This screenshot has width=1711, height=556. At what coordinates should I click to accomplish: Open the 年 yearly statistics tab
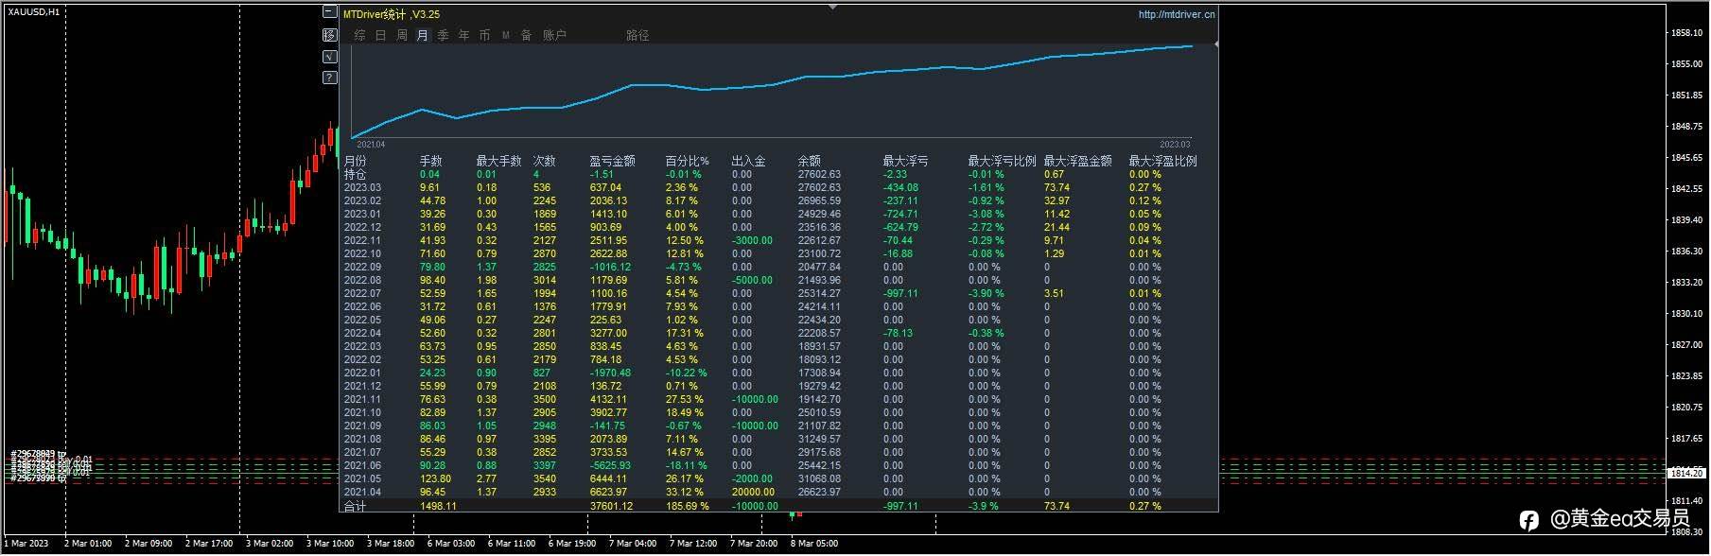463,35
